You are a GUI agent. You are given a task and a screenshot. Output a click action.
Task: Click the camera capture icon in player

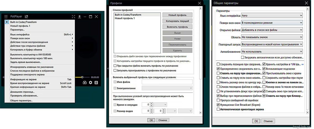coord(85,83)
